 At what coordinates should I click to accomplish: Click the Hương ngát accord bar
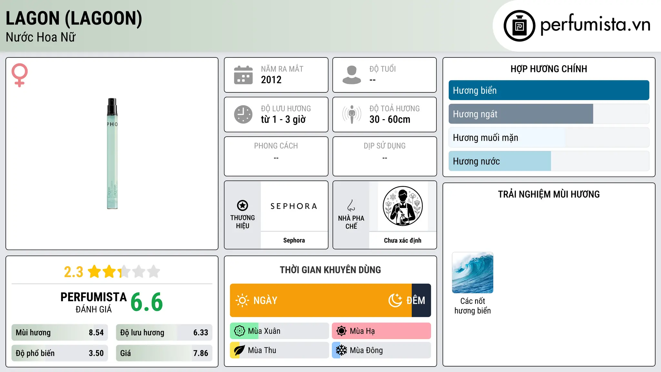[549, 114]
